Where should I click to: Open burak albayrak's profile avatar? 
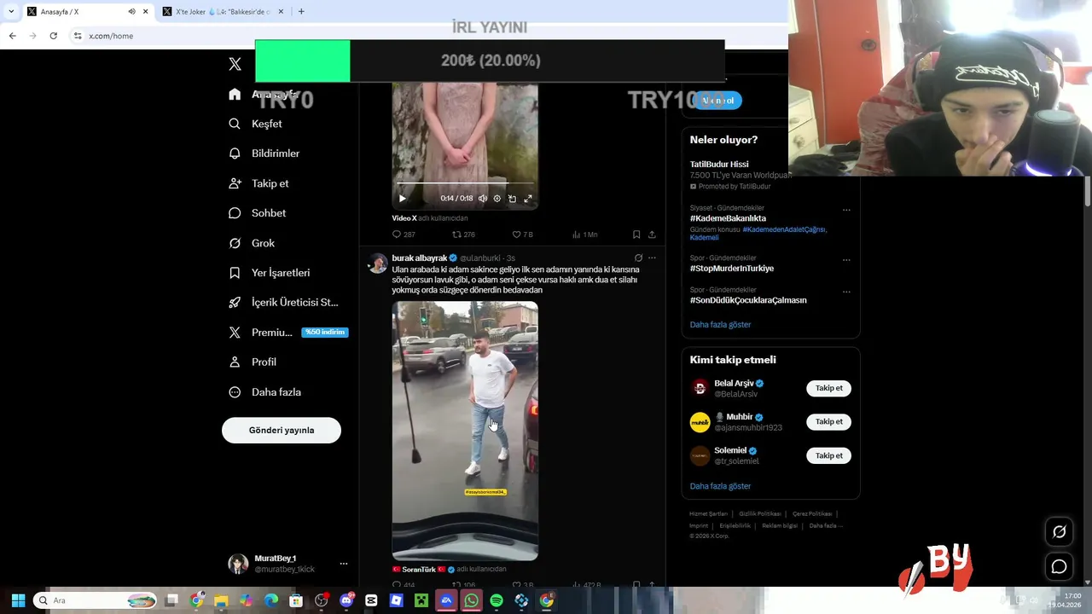(x=377, y=264)
